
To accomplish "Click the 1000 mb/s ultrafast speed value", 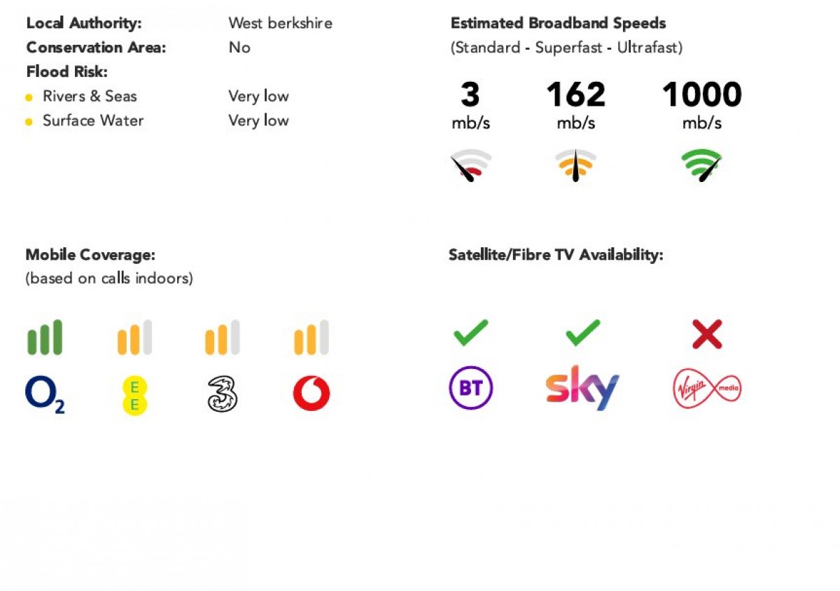I will pyautogui.click(x=701, y=106).
